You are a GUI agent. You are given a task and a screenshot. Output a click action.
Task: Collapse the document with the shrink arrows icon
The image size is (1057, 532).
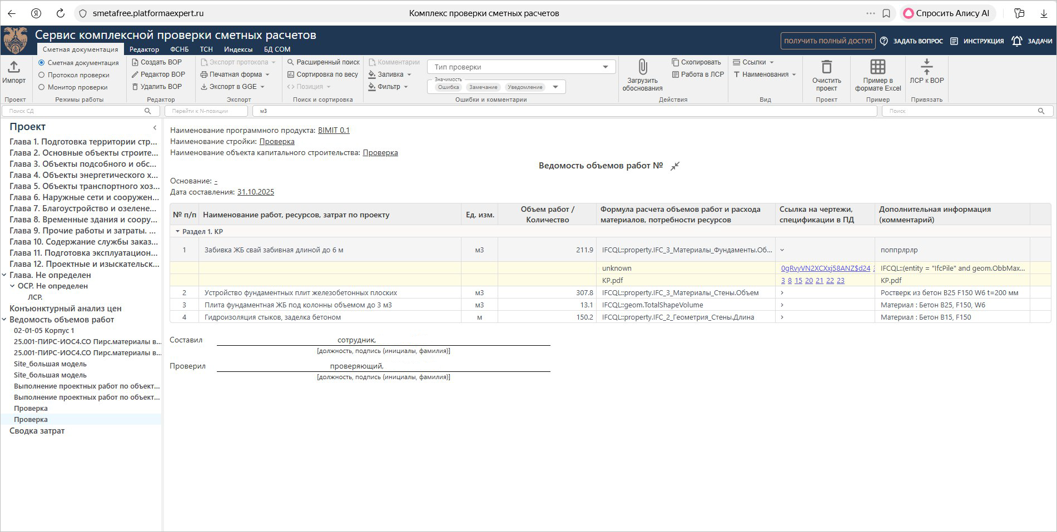tap(675, 166)
